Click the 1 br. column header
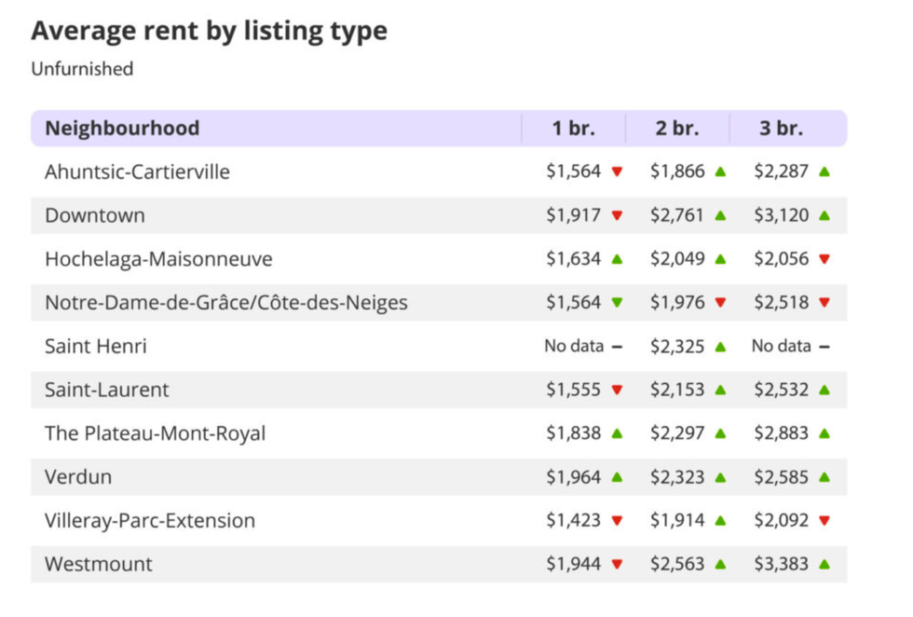Screen dimensions: 913x617 574,129
